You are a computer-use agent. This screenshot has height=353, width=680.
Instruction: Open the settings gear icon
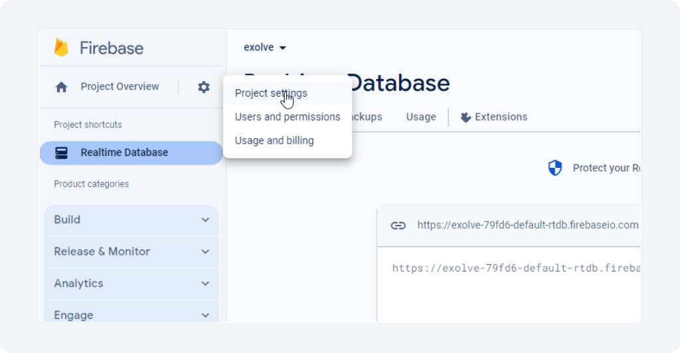point(204,87)
